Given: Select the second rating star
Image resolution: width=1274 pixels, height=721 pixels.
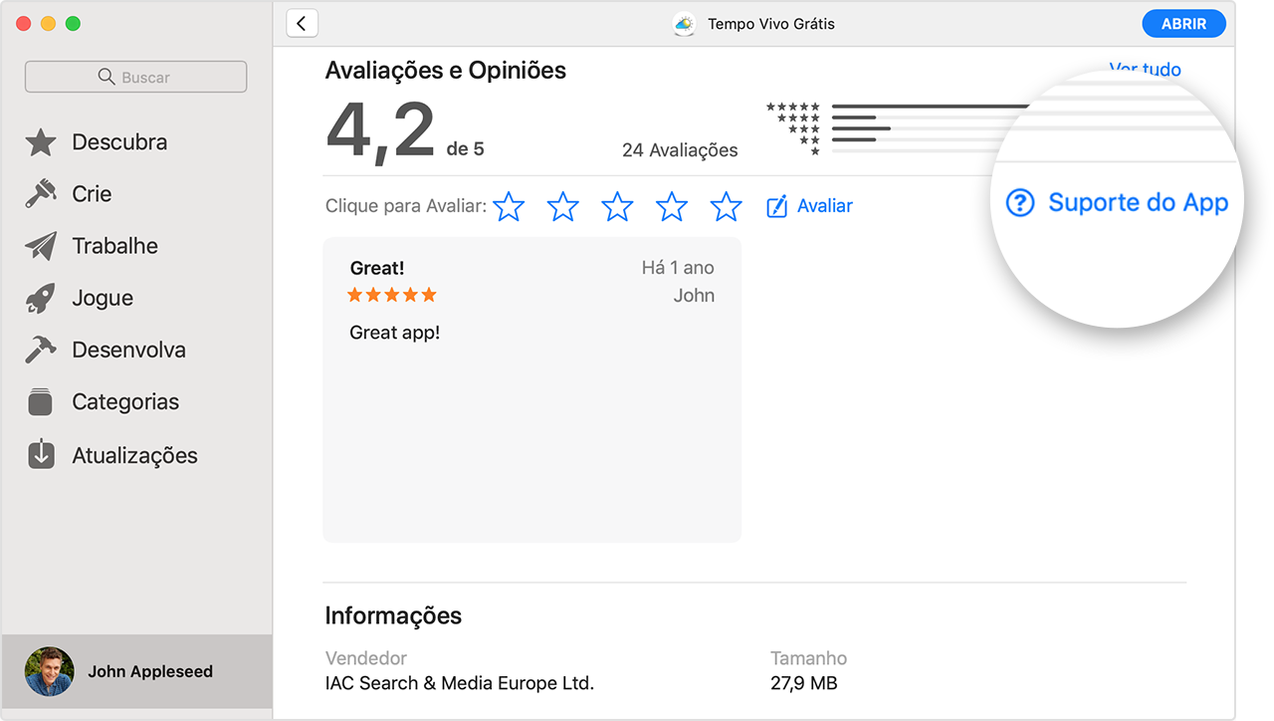Looking at the screenshot, I should (x=563, y=206).
